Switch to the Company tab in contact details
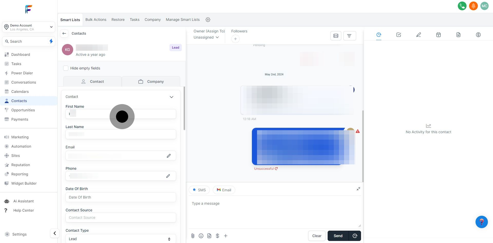The image size is (493, 243). (151, 82)
